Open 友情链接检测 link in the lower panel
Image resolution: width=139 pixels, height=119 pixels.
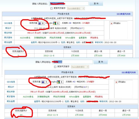(43, 97)
